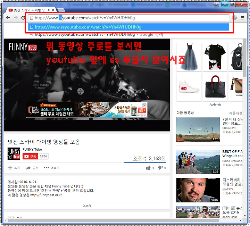The image size is (250, 226).
Task: Open the 7천 미터 상공 video title
Action: 232,121
